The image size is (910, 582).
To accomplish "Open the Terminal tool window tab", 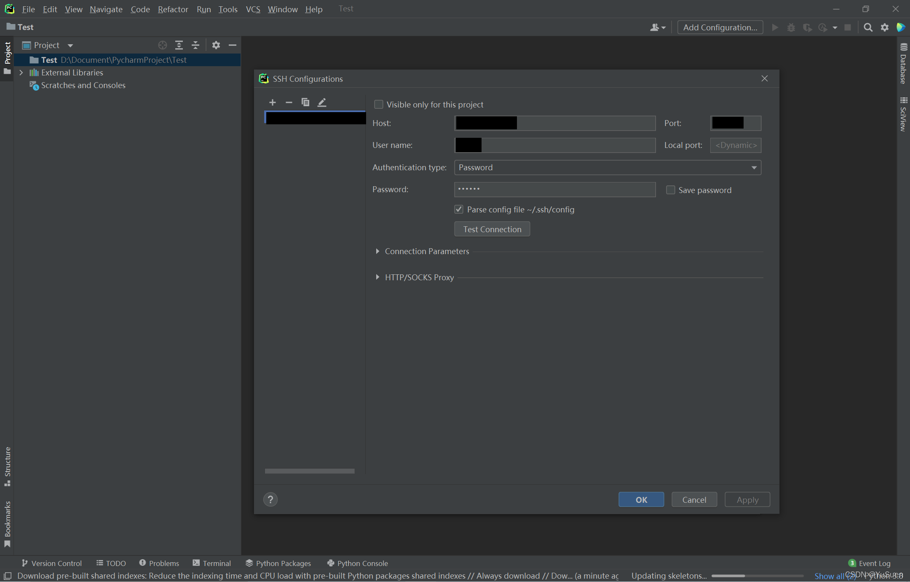I will click(x=212, y=563).
